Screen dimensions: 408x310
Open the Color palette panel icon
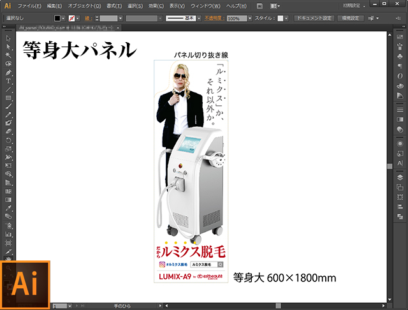tap(400, 86)
